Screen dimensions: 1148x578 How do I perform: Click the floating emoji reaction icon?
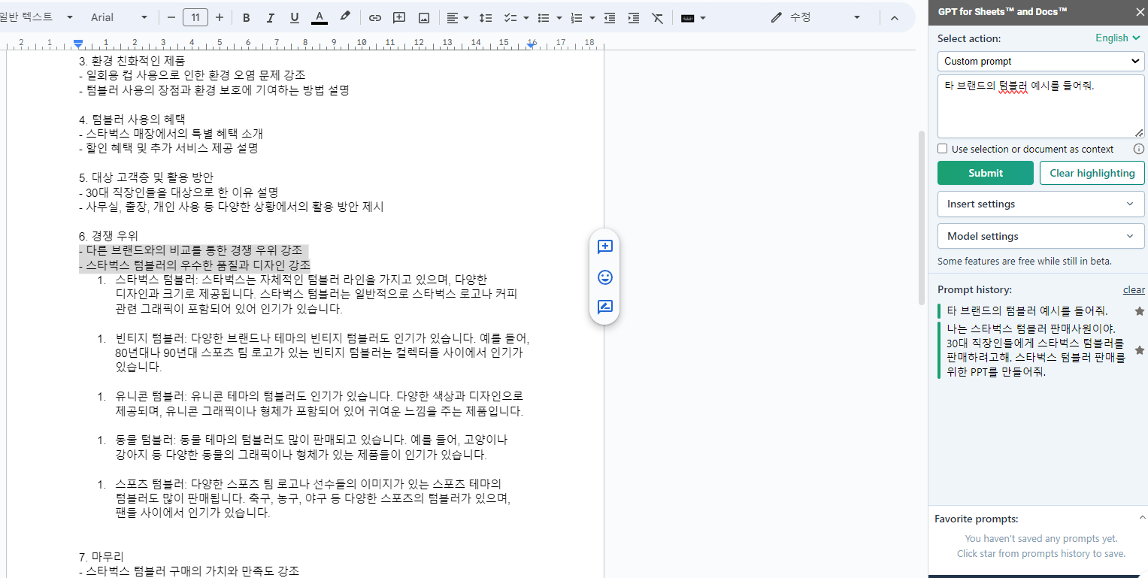tap(604, 277)
